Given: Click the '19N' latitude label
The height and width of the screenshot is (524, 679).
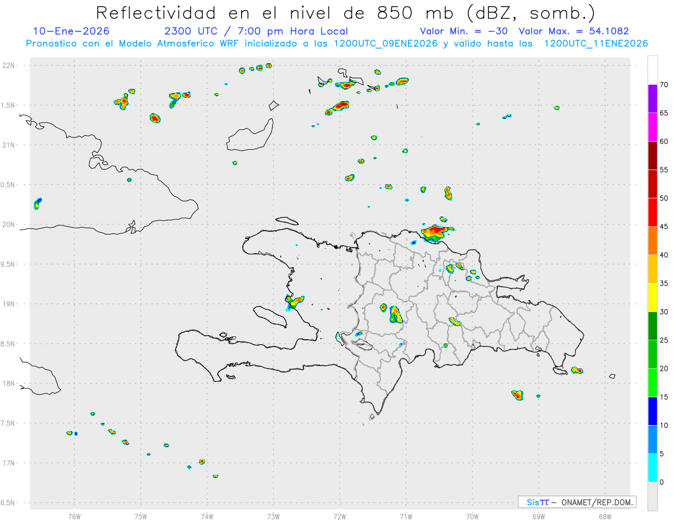Looking at the screenshot, I should tap(10, 304).
